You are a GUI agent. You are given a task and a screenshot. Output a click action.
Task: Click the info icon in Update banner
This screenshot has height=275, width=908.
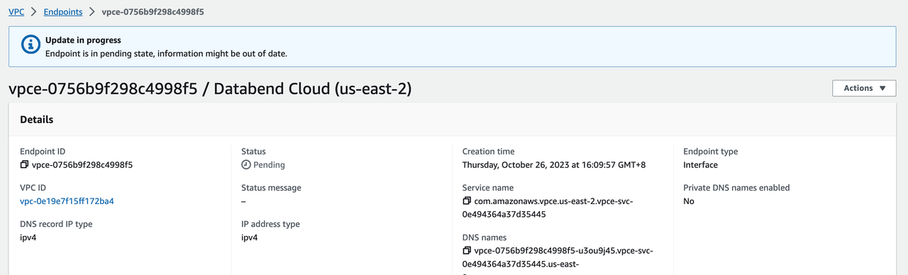click(x=31, y=46)
